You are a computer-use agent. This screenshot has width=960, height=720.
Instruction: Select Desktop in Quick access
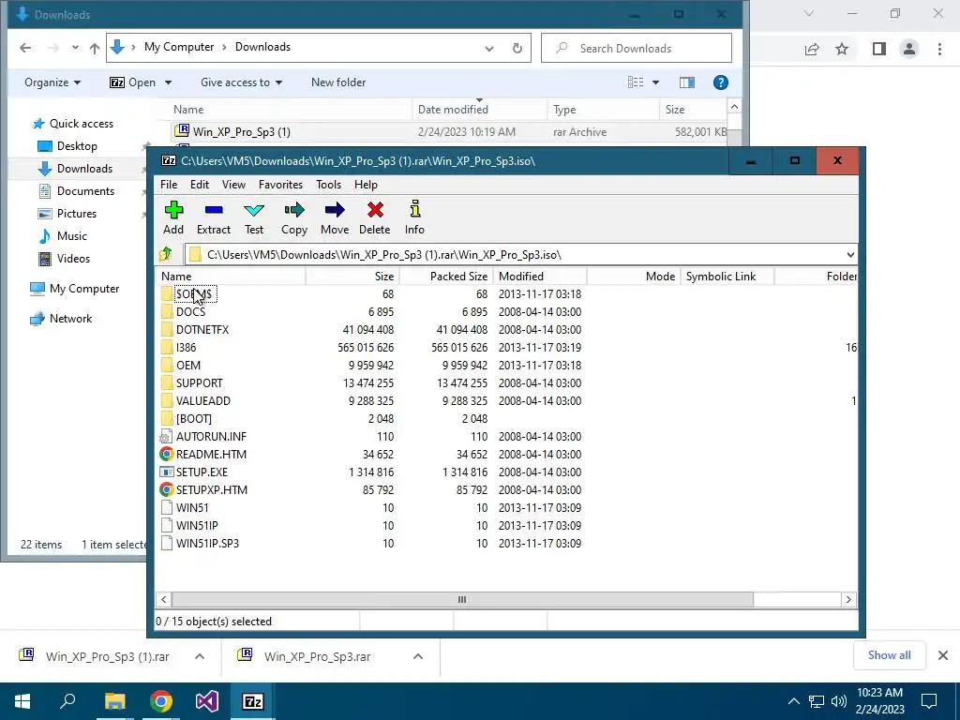[x=77, y=145]
